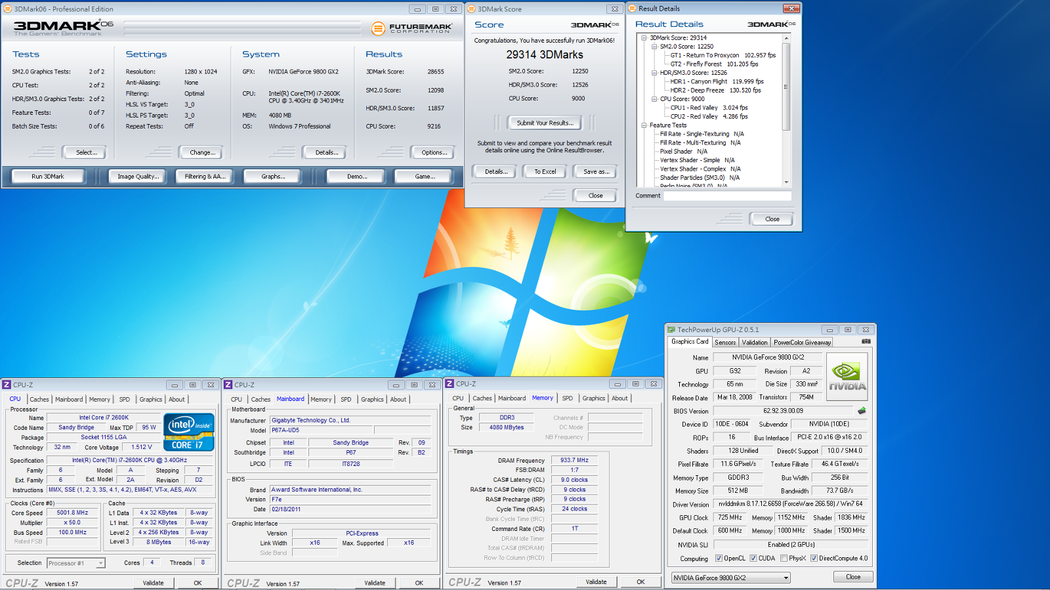1050x590 pixels.
Task: Open the NVIDIA GeForce 9800 GX2 dropdown
Action: [730, 578]
